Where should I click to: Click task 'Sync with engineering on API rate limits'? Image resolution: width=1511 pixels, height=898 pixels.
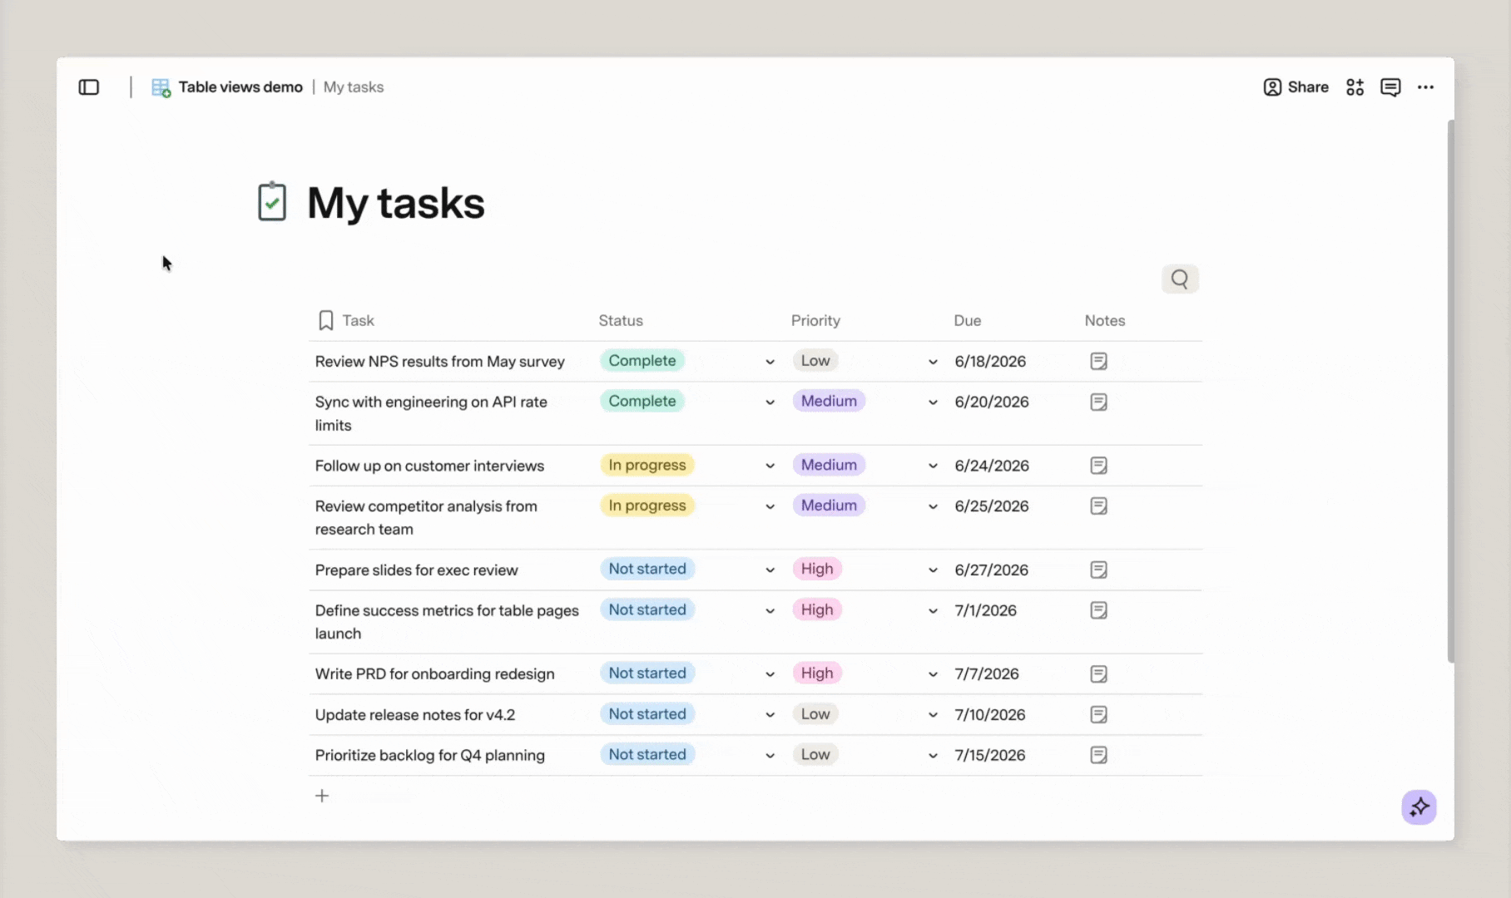[x=431, y=413]
